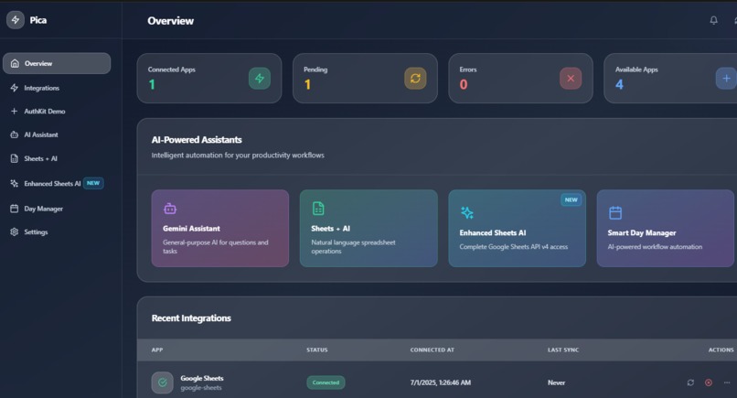Click the LAST SYNC column header
This screenshot has height=398, width=737.
(563, 350)
